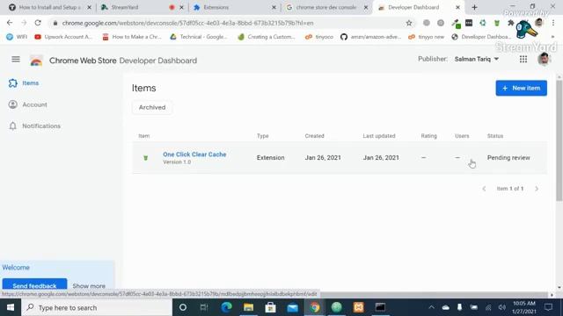Expand the Salman Tariq publisher dropdown
The width and height of the screenshot is (563, 316).
coord(477,59)
